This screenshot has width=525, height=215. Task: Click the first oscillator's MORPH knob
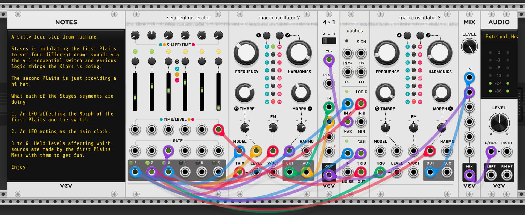tap(301, 92)
